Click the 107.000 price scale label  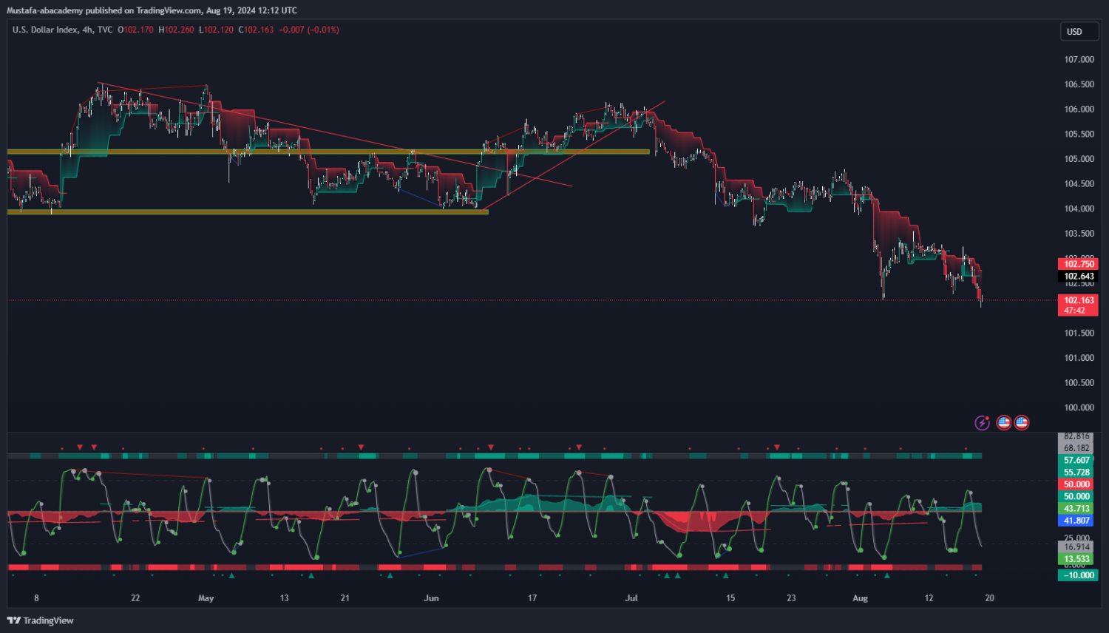click(x=1079, y=60)
